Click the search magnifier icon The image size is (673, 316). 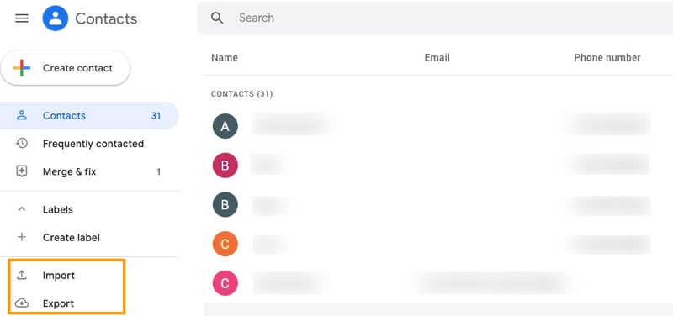click(x=217, y=18)
